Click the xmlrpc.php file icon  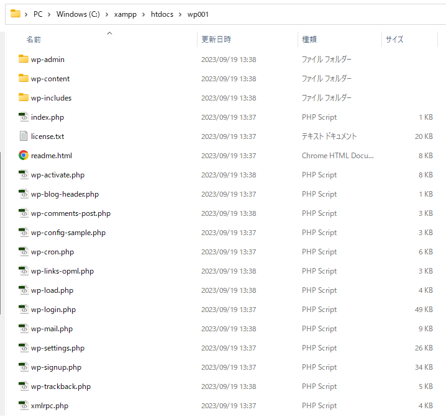pyautogui.click(x=24, y=406)
